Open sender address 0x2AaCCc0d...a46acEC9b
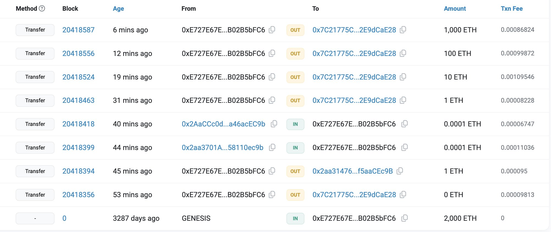 223,124
